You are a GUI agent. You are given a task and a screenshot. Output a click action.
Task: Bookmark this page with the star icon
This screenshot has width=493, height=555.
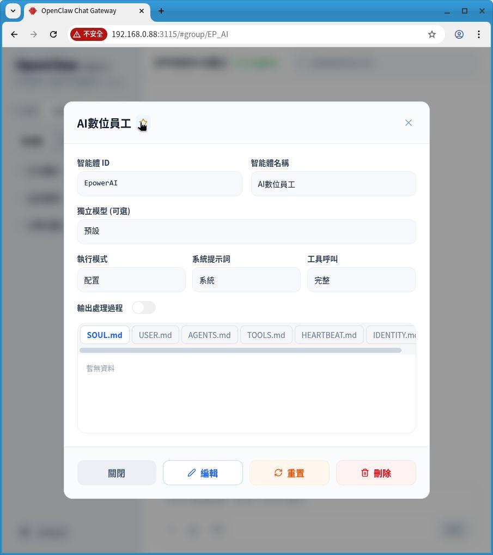[x=432, y=34]
